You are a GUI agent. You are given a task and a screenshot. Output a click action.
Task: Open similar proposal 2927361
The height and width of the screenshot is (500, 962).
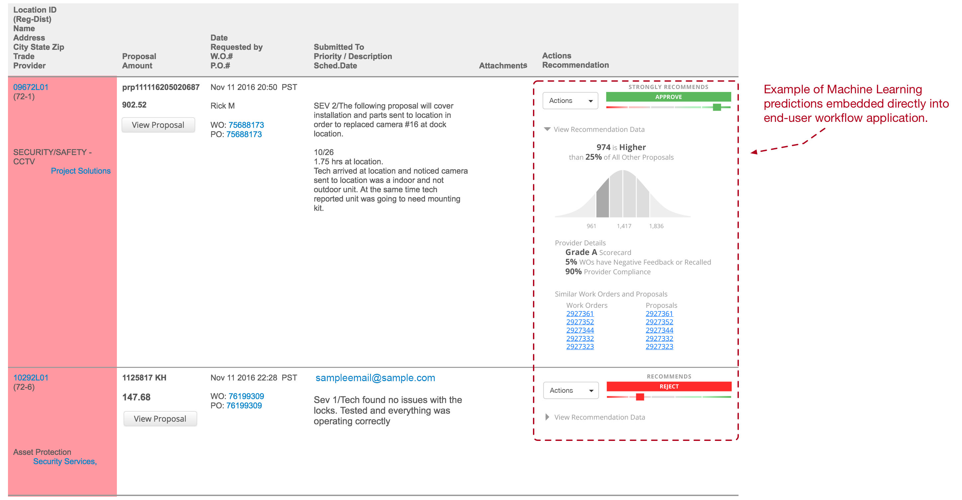click(659, 314)
